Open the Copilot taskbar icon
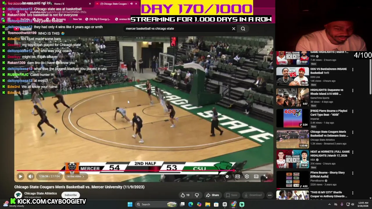This screenshot has width=372, height=209. click(x=199, y=204)
